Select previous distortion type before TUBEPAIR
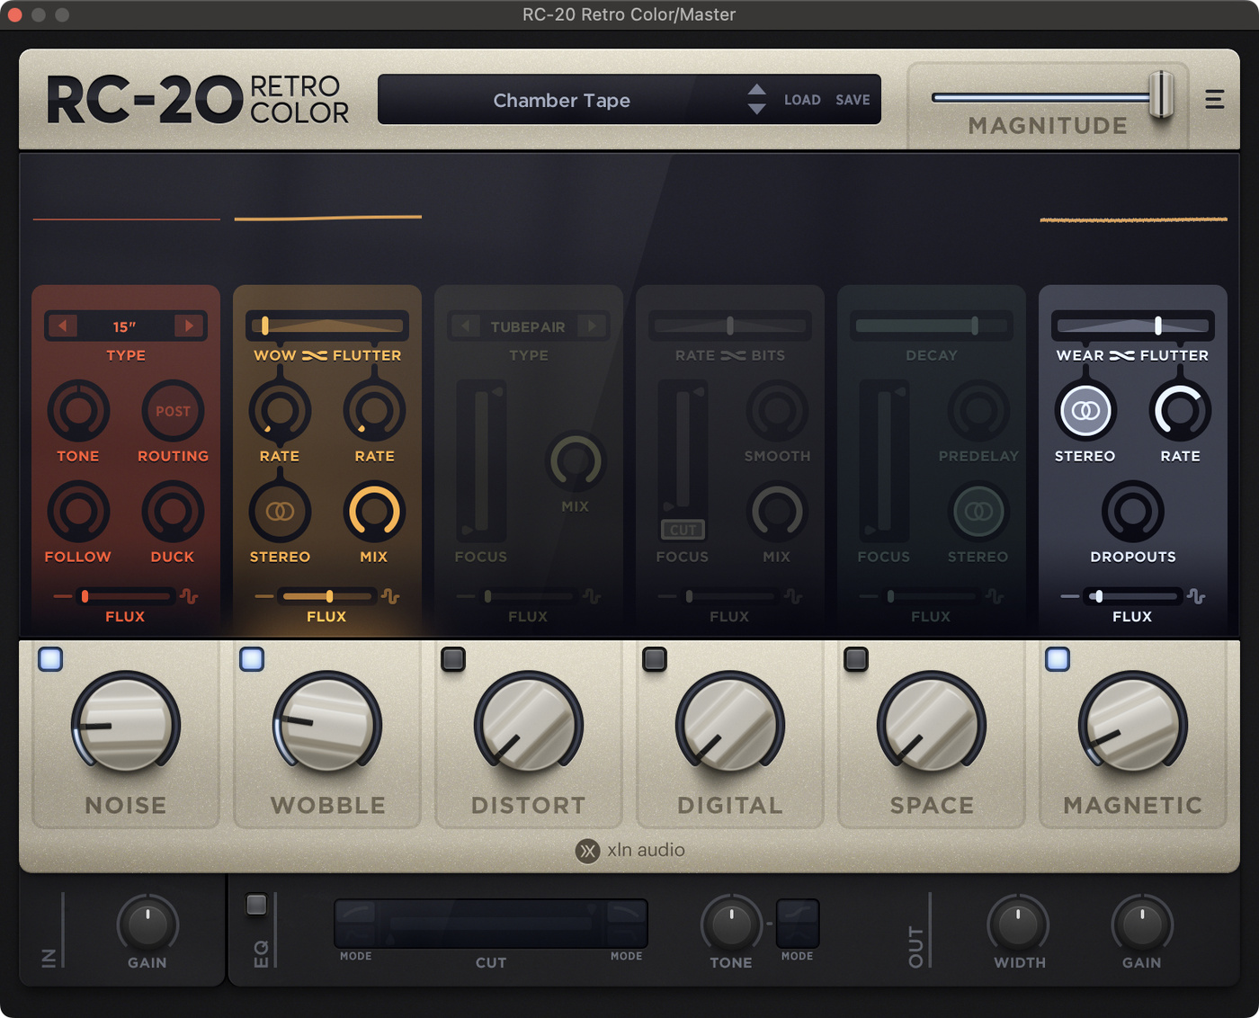The height and width of the screenshot is (1018, 1259). pos(465,326)
